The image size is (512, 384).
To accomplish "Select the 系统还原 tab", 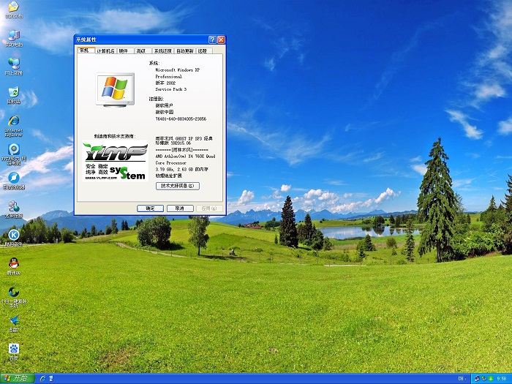I will click(x=162, y=51).
